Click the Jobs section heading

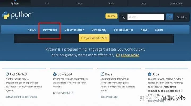click(156, 74)
